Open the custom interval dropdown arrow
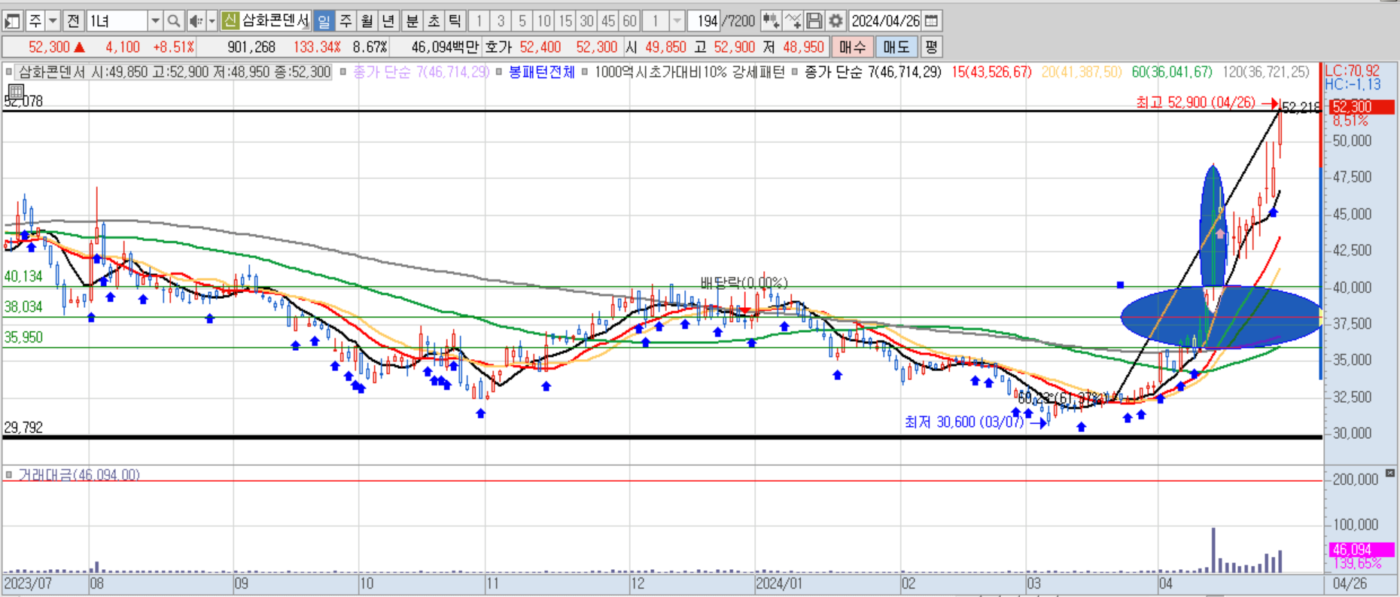 coord(677,21)
